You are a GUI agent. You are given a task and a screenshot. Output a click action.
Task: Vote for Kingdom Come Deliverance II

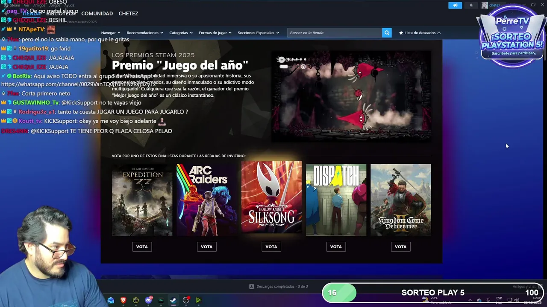pyautogui.click(x=400, y=246)
